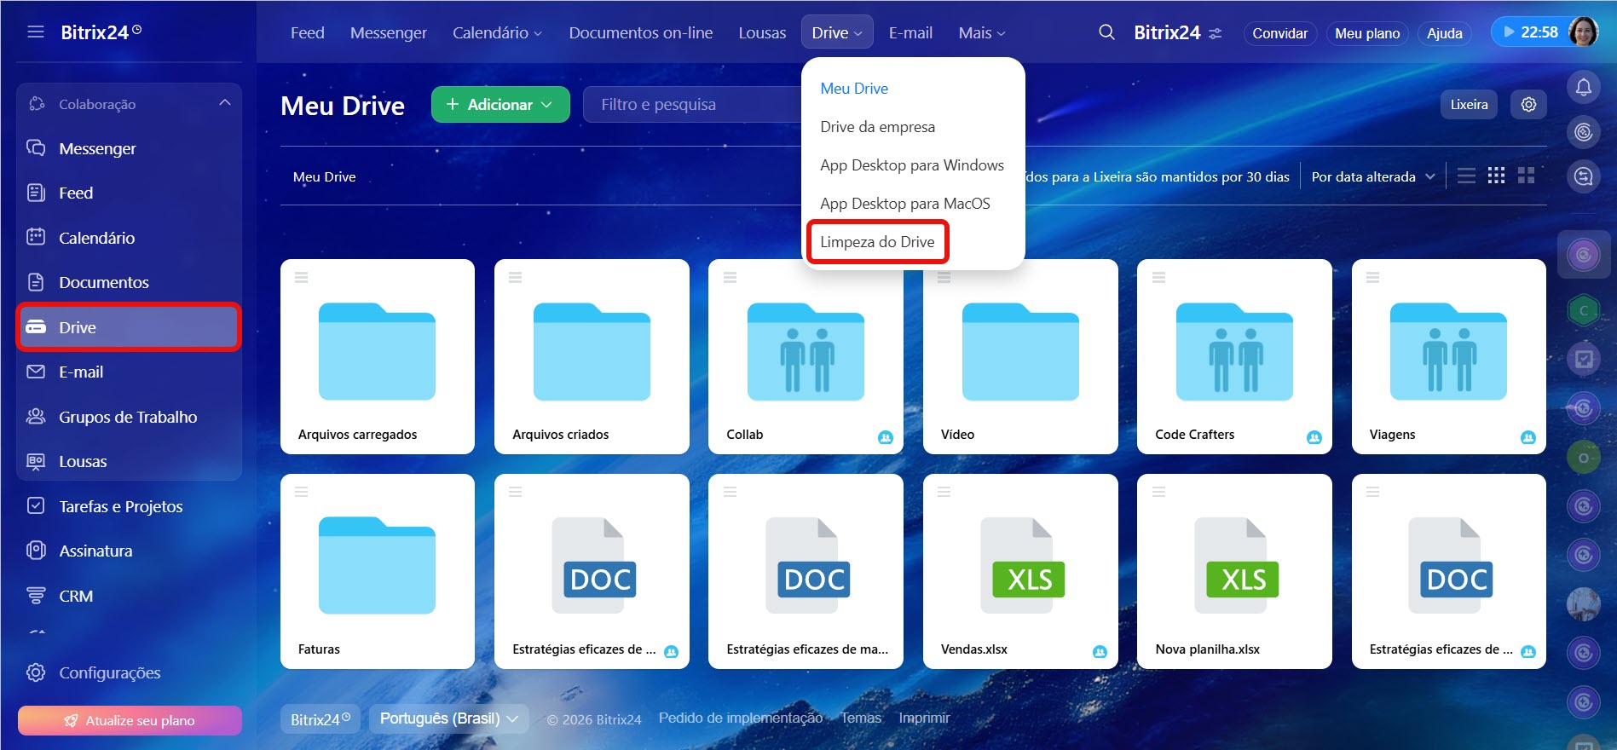Click the notifications bell icon
Image resolution: width=1617 pixels, height=750 pixels.
[1583, 87]
